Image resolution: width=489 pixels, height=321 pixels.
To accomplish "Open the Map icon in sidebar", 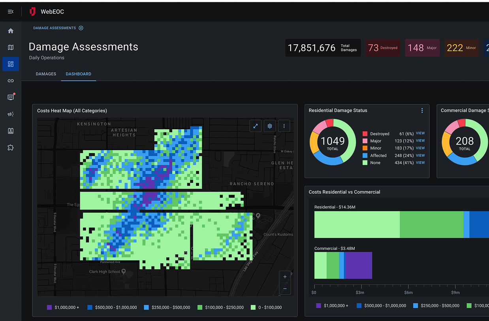I will (x=11, y=47).
